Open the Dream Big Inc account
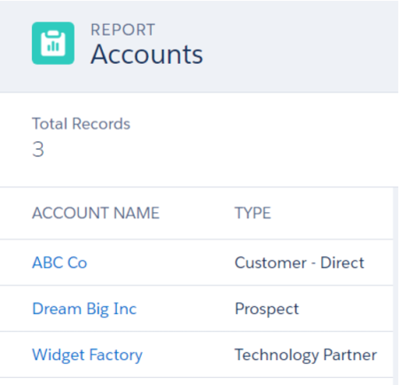Image resolution: width=399 pixels, height=385 pixels. tap(84, 309)
